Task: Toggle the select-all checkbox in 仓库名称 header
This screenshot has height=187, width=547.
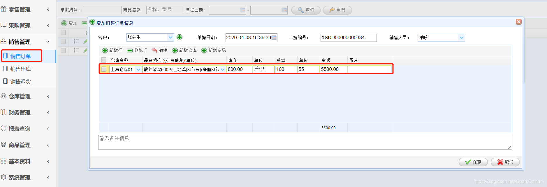Action: [104, 60]
